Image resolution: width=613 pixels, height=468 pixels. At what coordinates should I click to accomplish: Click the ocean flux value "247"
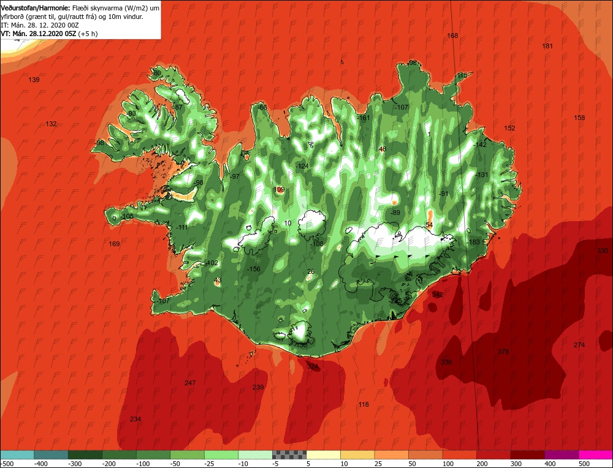pos(190,383)
